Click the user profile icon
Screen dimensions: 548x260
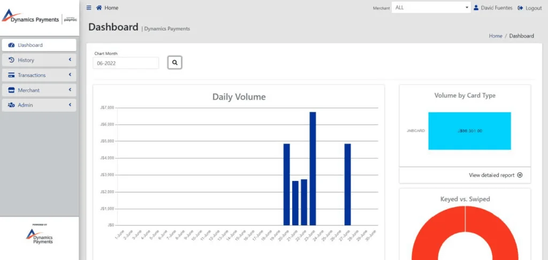(476, 7)
